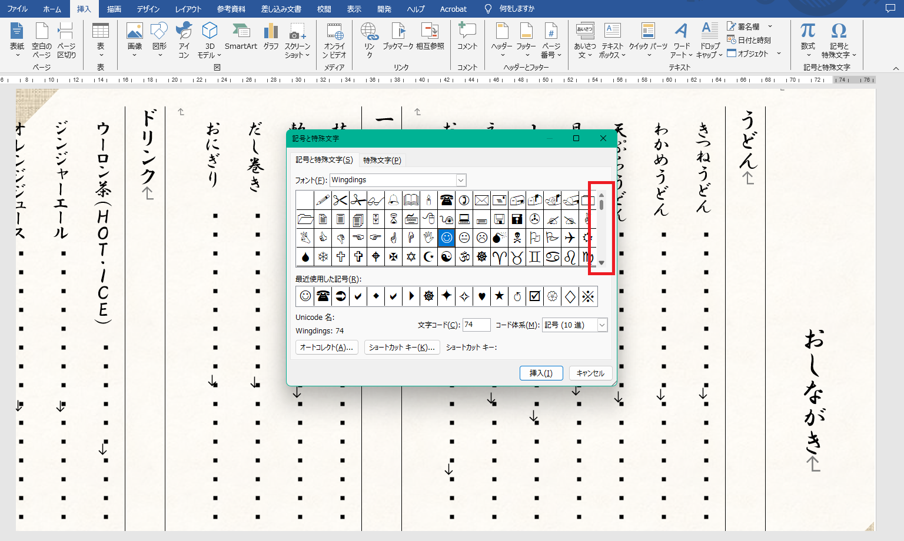The height and width of the screenshot is (541, 904).
Task: Open the 数式 equation menu
Action: click(808, 40)
